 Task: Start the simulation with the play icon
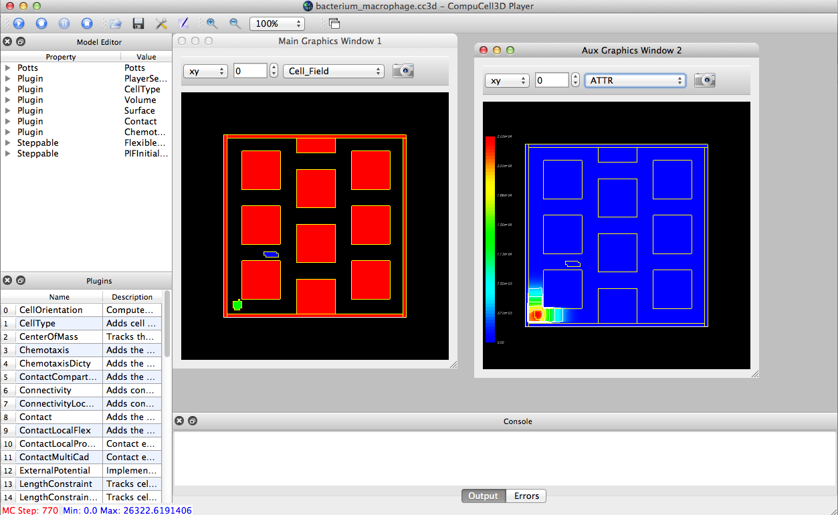point(18,23)
